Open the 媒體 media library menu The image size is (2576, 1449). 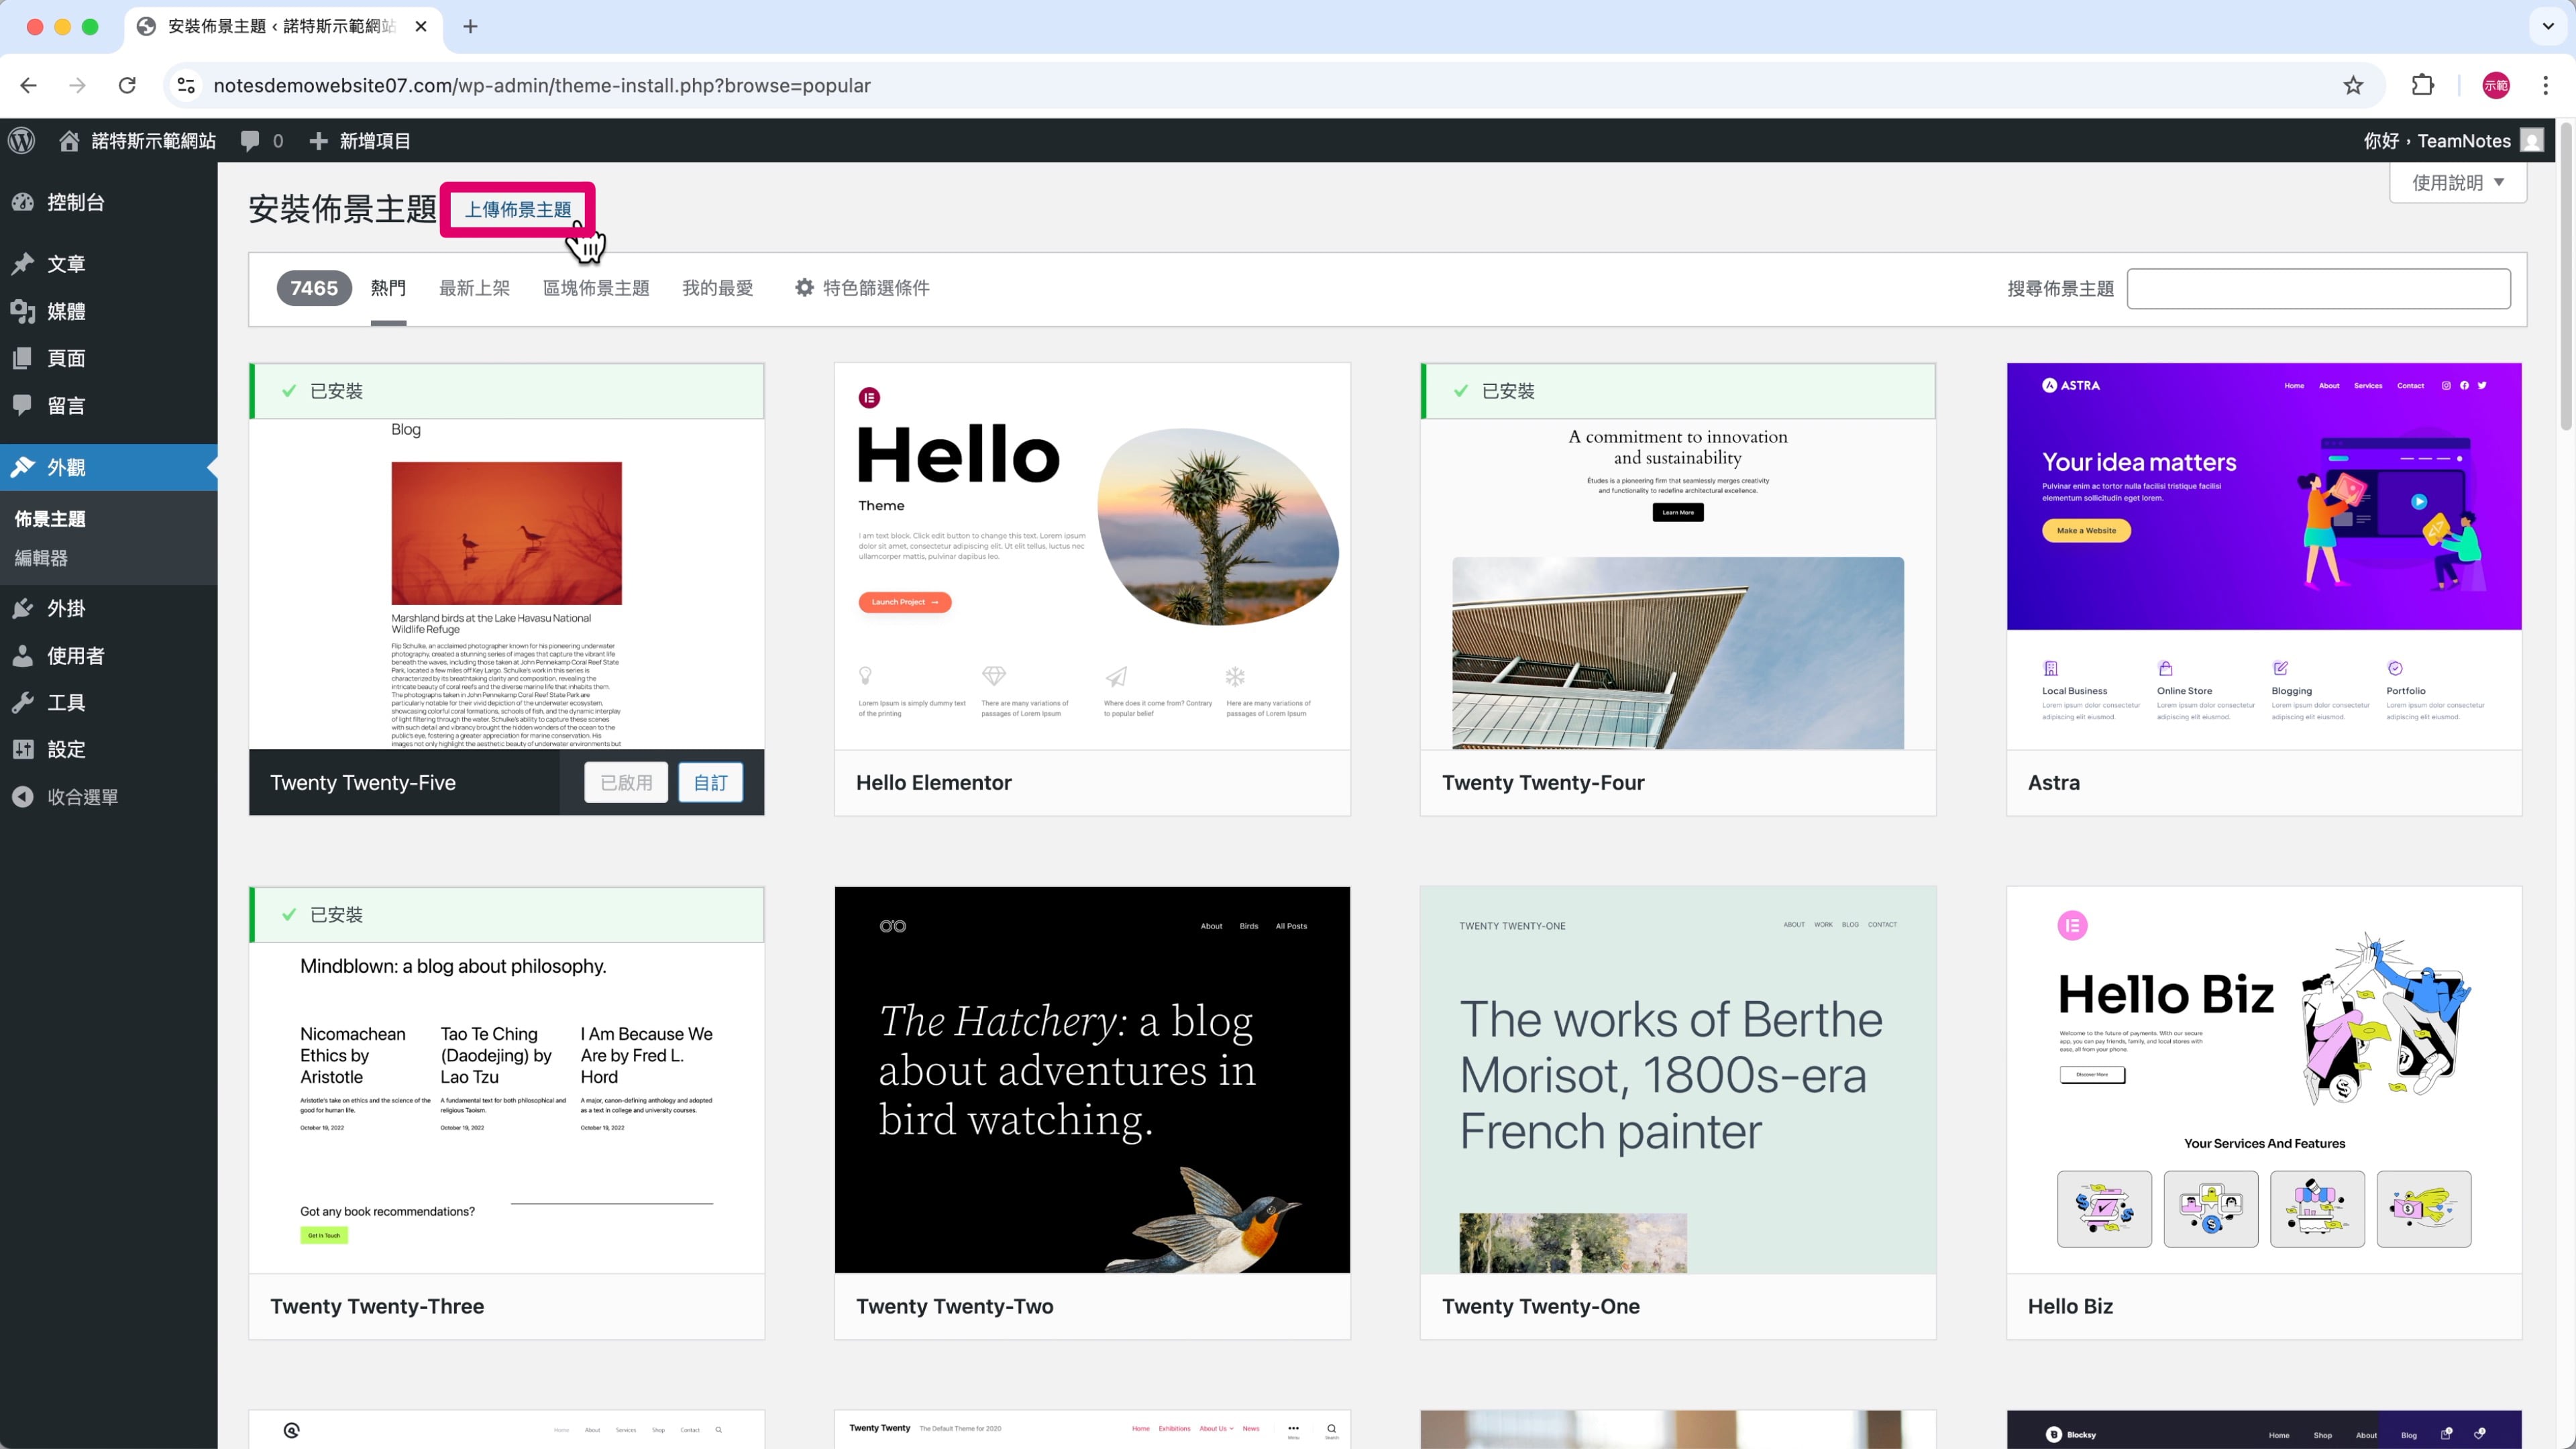pos(66,311)
